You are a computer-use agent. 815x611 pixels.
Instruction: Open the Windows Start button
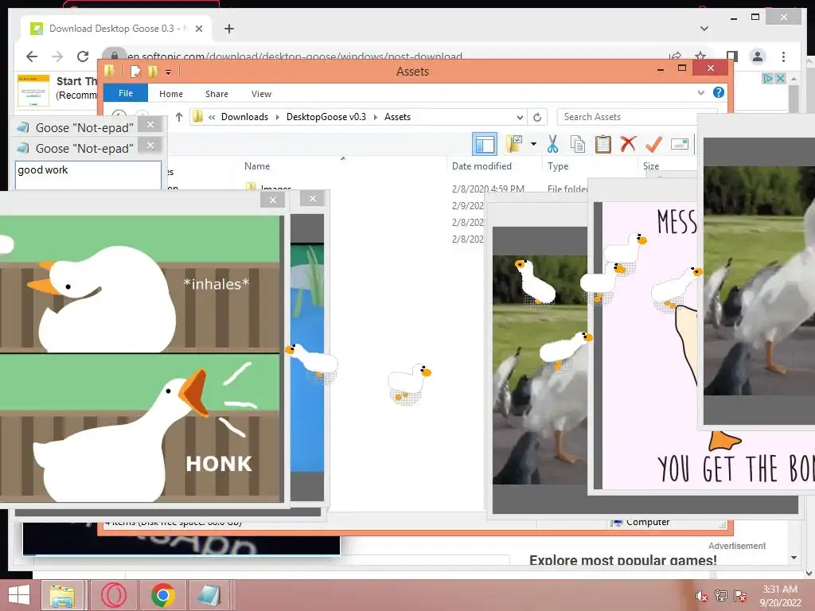coord(19,595)
